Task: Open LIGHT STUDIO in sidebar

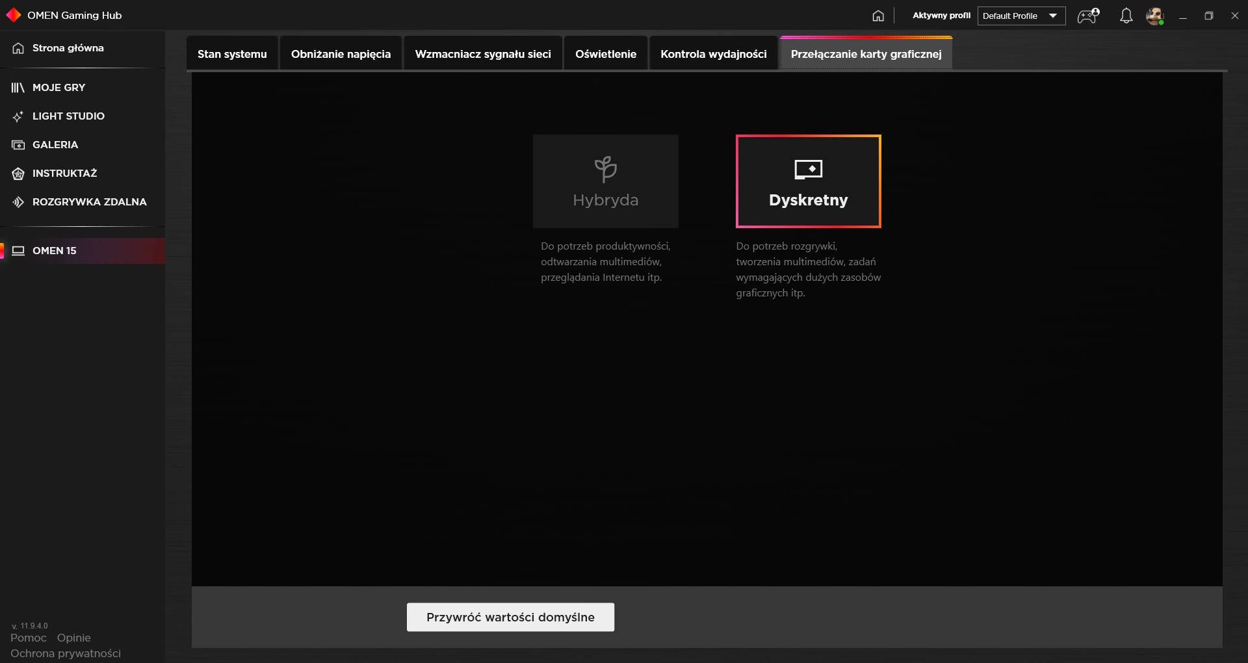Action: [83, 116]
